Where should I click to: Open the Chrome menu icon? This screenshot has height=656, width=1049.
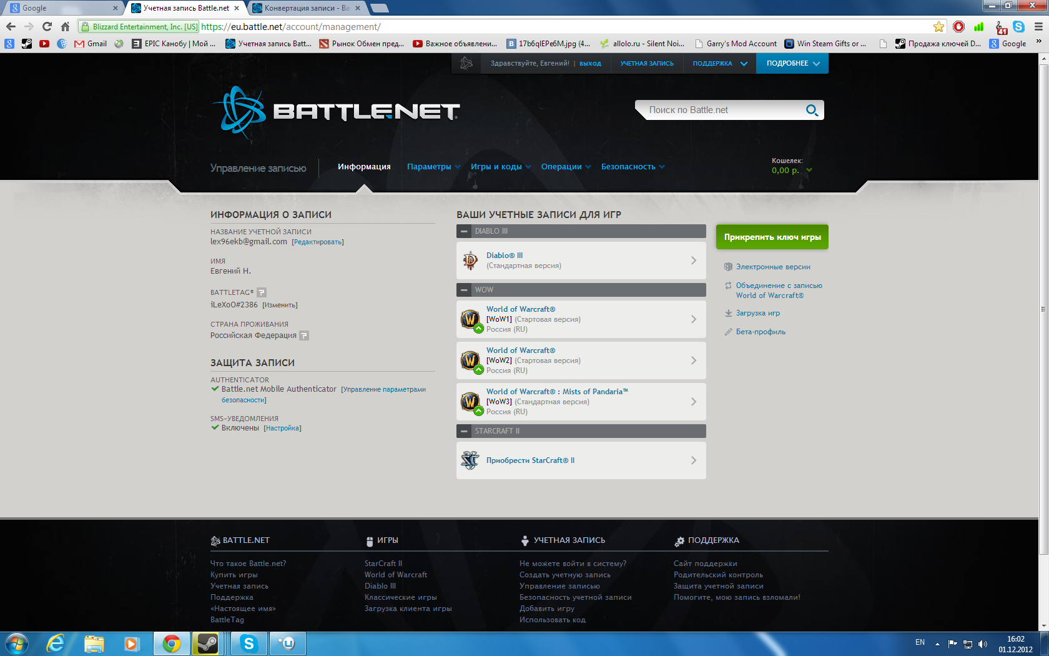1039,27
